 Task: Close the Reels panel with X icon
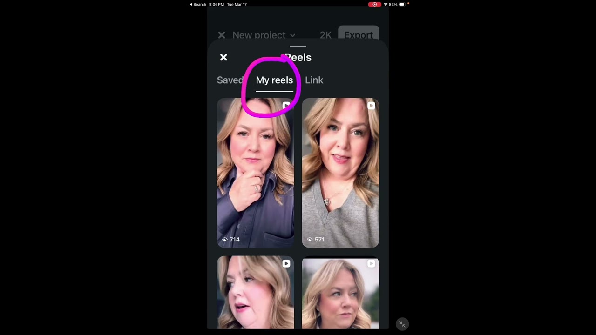tap(223, 57)
